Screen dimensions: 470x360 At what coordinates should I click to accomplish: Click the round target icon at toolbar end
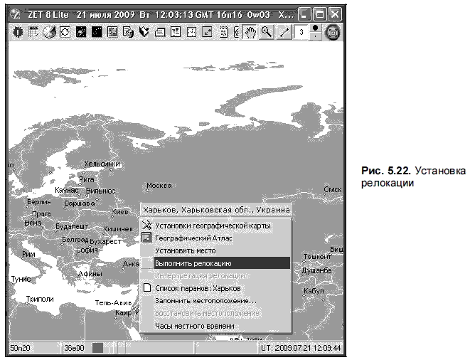point(333,33)
